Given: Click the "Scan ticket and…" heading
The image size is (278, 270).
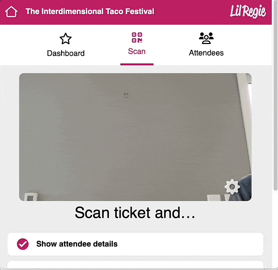Looking at the screenshot, I should [135, 212].
